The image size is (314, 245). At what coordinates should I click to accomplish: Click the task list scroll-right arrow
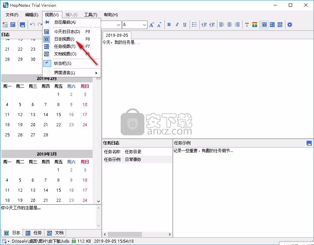pos(169,234)
